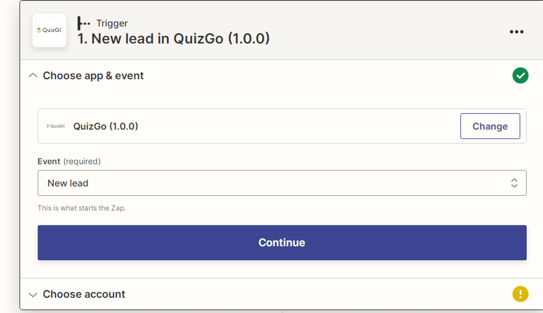Click the green checkmark status icon
Image resolution: width=543 pixels, height=313 pixels.
(x=520, y=75)
